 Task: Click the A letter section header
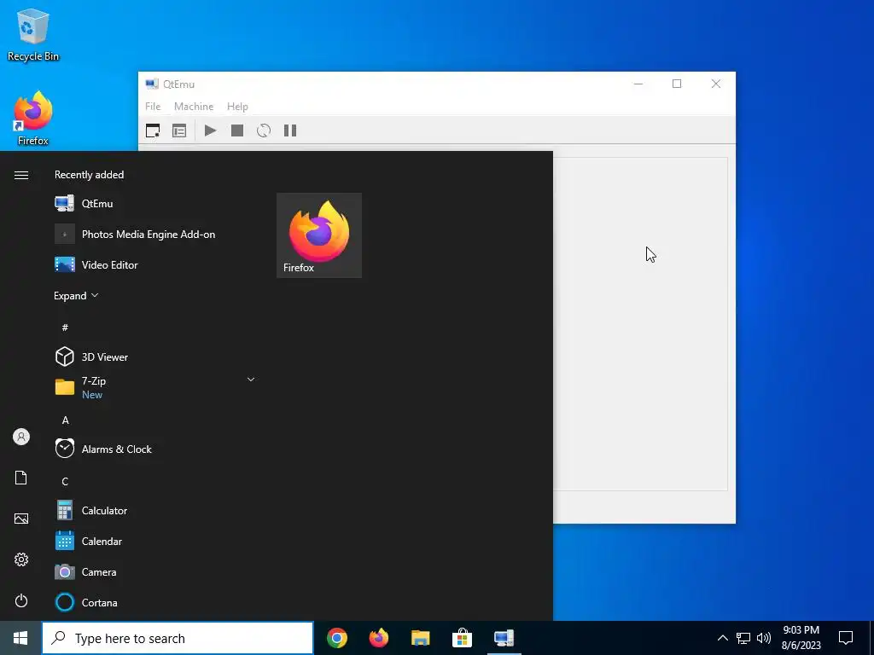65,420
